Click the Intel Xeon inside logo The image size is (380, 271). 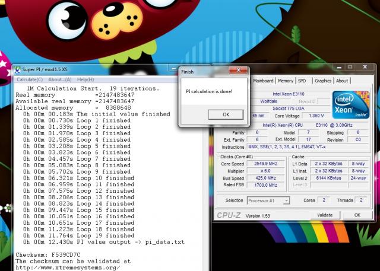[351, 104]
